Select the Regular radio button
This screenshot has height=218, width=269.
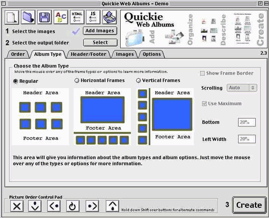(16, 81)
